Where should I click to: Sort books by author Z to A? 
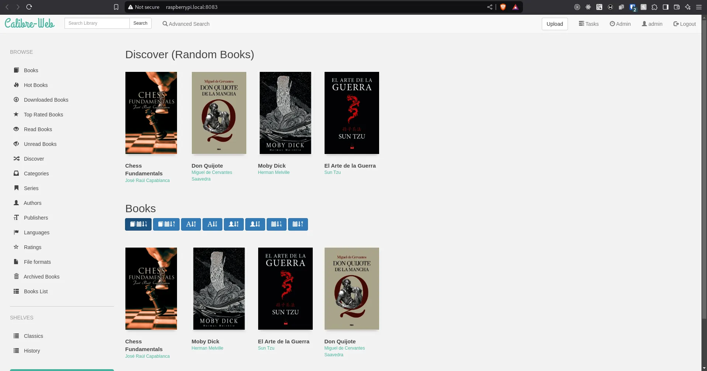(x=255, y=224)
